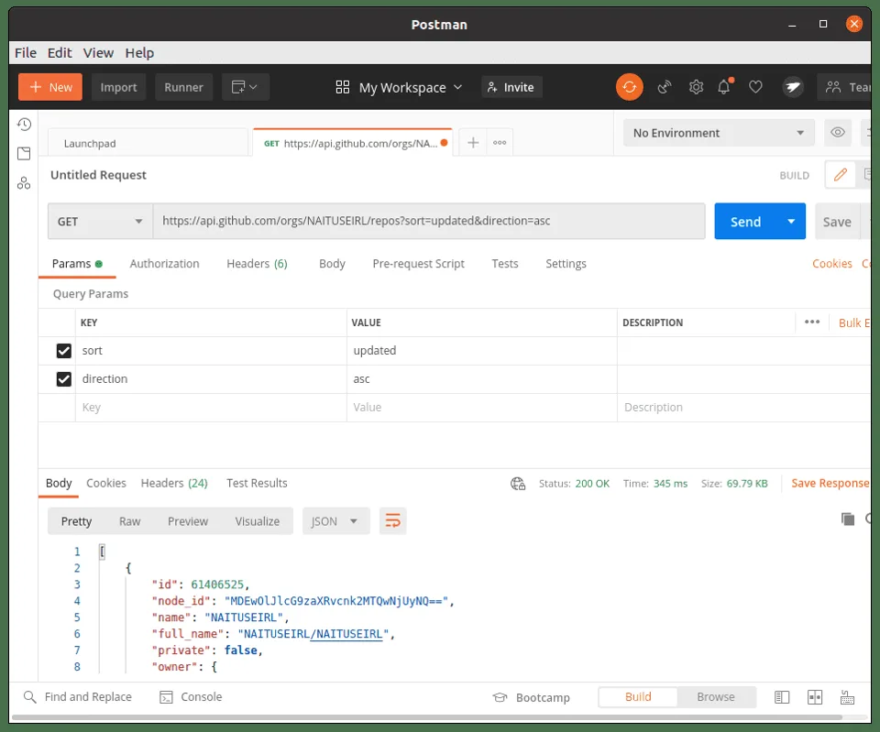Open the Collections sidebar icon
The height and width of the screenshot is (732, 880).
[24, 153]
